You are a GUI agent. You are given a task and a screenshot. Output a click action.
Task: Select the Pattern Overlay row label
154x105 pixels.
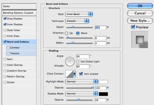(x=16, y=77)
